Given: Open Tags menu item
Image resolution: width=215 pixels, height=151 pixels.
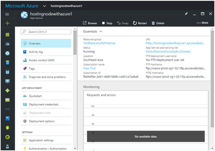Looking at the screenshot, I should [46, 68].
